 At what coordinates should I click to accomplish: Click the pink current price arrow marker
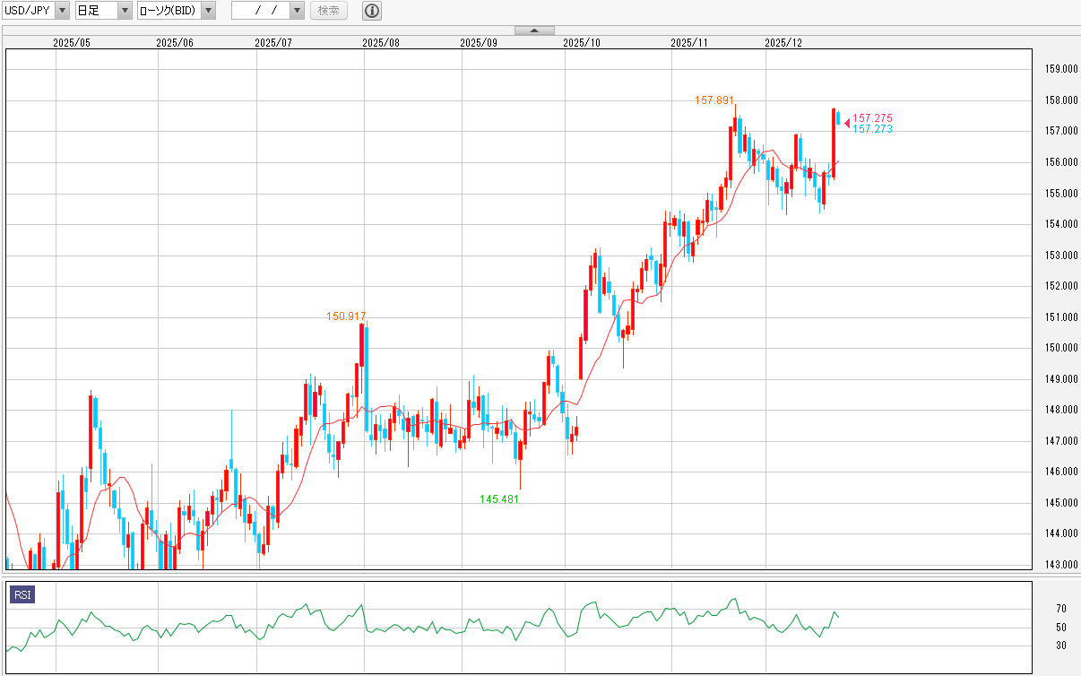[847, 123]
